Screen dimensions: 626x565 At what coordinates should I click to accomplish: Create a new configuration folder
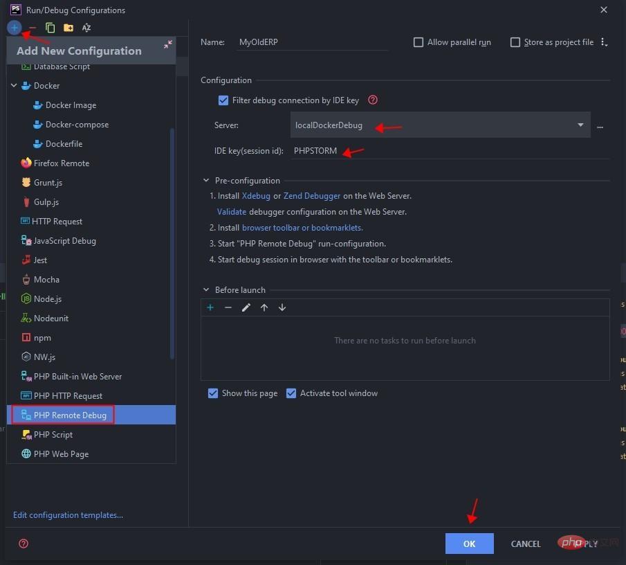click(x=68, y=28)
